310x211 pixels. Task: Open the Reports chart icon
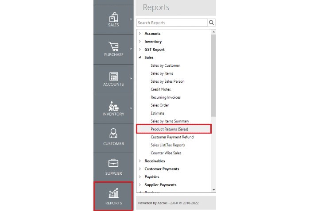(x=113, y=192)
